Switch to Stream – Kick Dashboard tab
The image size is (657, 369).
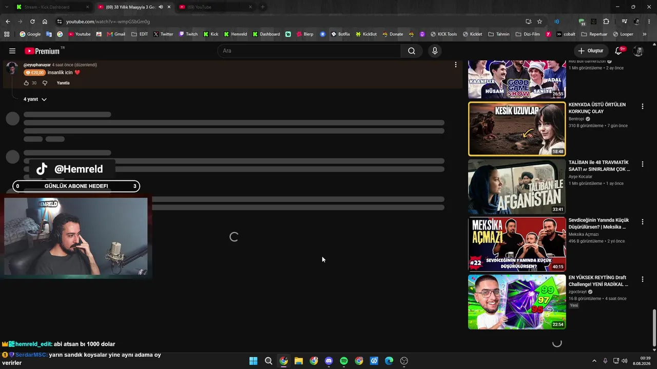53,7
